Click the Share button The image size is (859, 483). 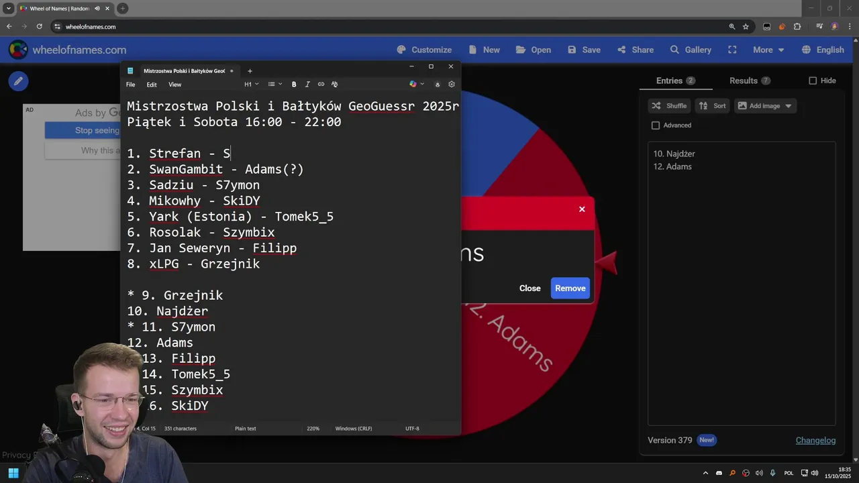point(635,50)
